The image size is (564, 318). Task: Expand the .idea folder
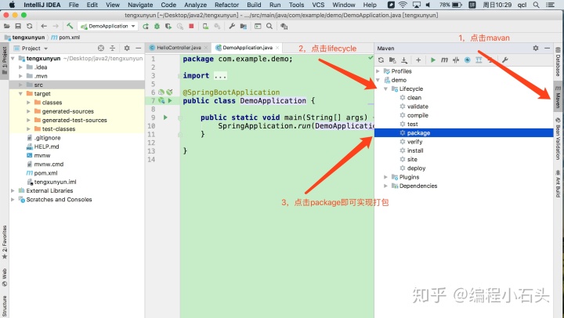tap(20, 67)
